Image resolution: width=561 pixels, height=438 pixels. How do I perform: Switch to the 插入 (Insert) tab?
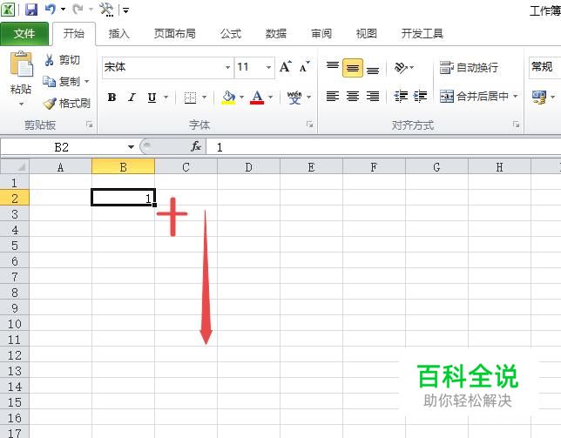[118, 34]
